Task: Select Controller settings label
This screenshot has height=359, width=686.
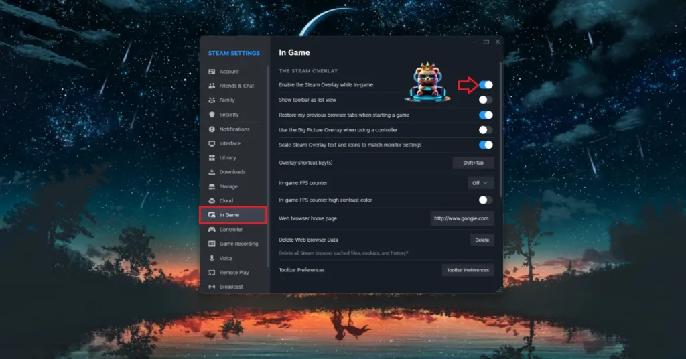Action: [231, 230]
